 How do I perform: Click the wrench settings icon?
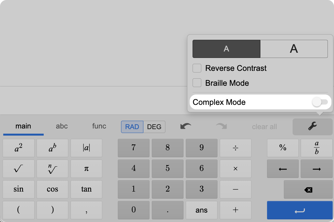312,127
